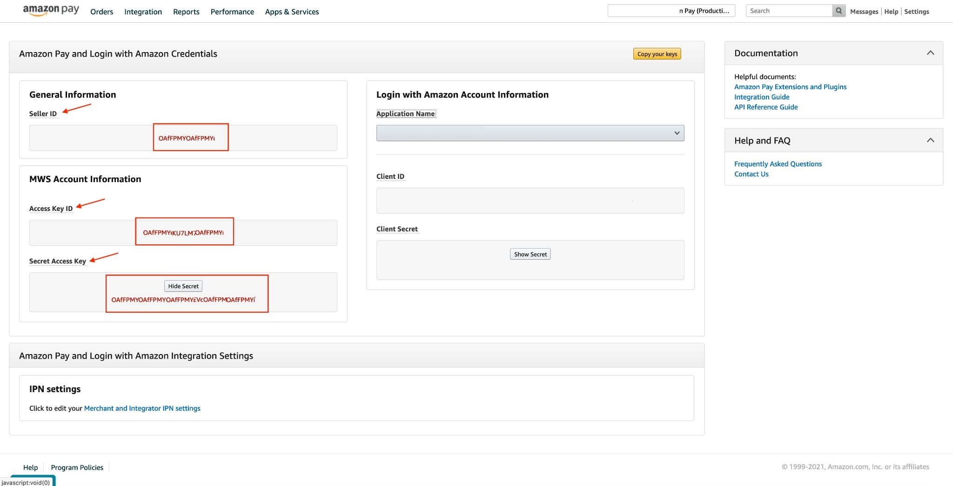Collapse the Documentation panel chevron
Screen dimensions: 953x486
(930, 53)
